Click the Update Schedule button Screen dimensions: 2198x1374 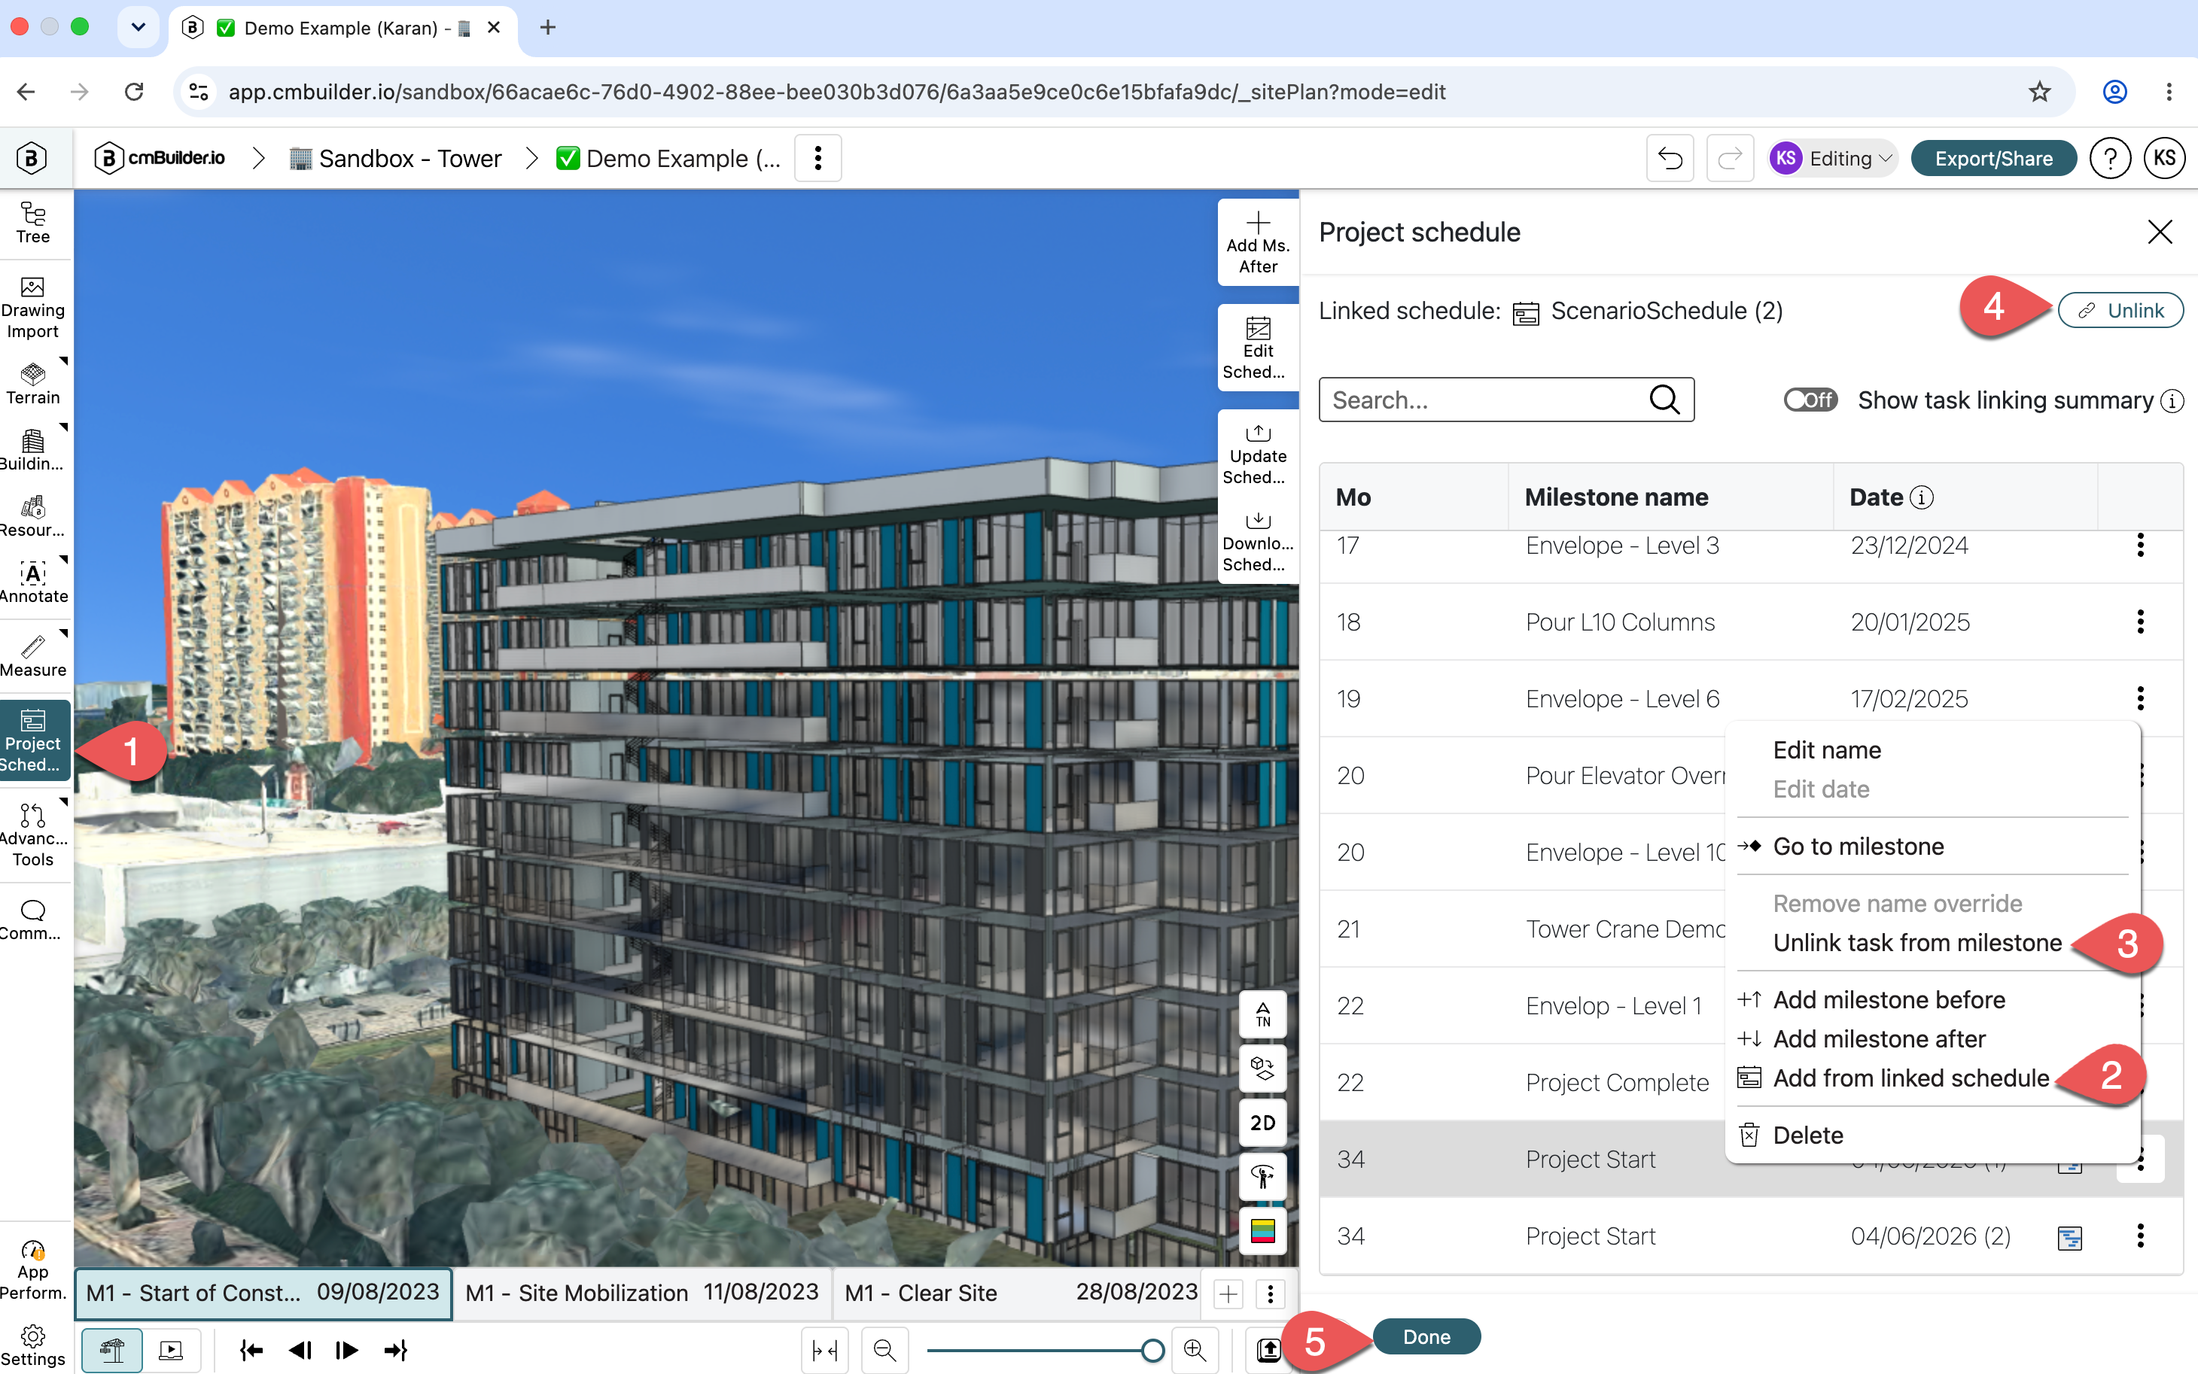pyautogui.click(x=1258, y=454)
